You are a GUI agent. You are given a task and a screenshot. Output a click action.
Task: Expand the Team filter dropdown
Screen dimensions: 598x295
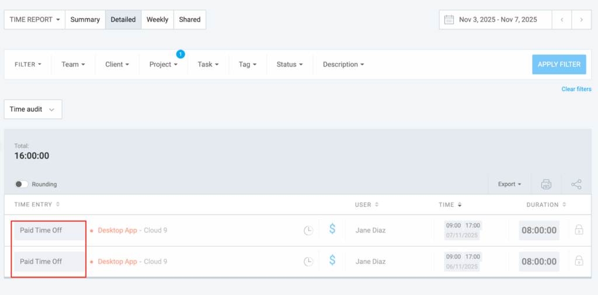point(73,64)
